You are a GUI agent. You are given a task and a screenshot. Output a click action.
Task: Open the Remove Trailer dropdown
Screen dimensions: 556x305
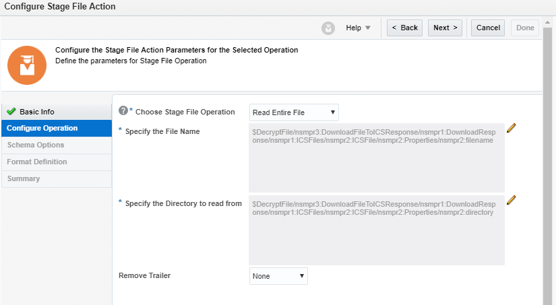tap(278, 275)
